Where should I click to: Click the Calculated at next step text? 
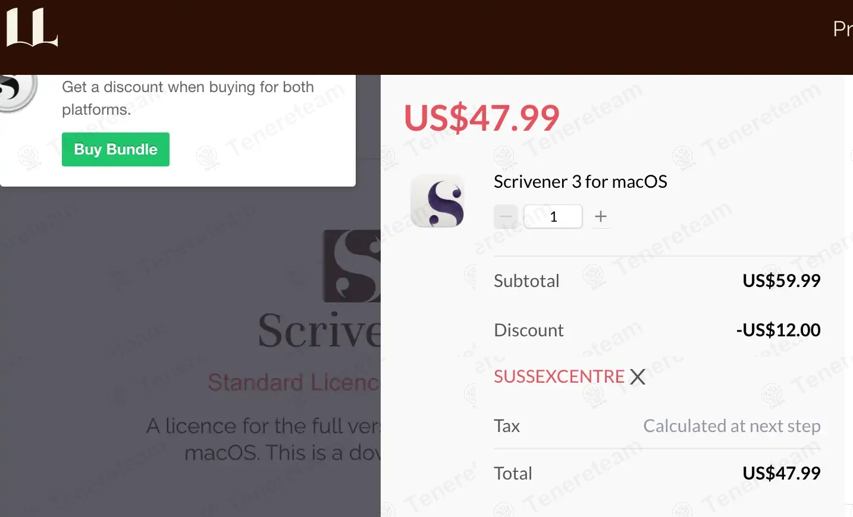point(732,426)
